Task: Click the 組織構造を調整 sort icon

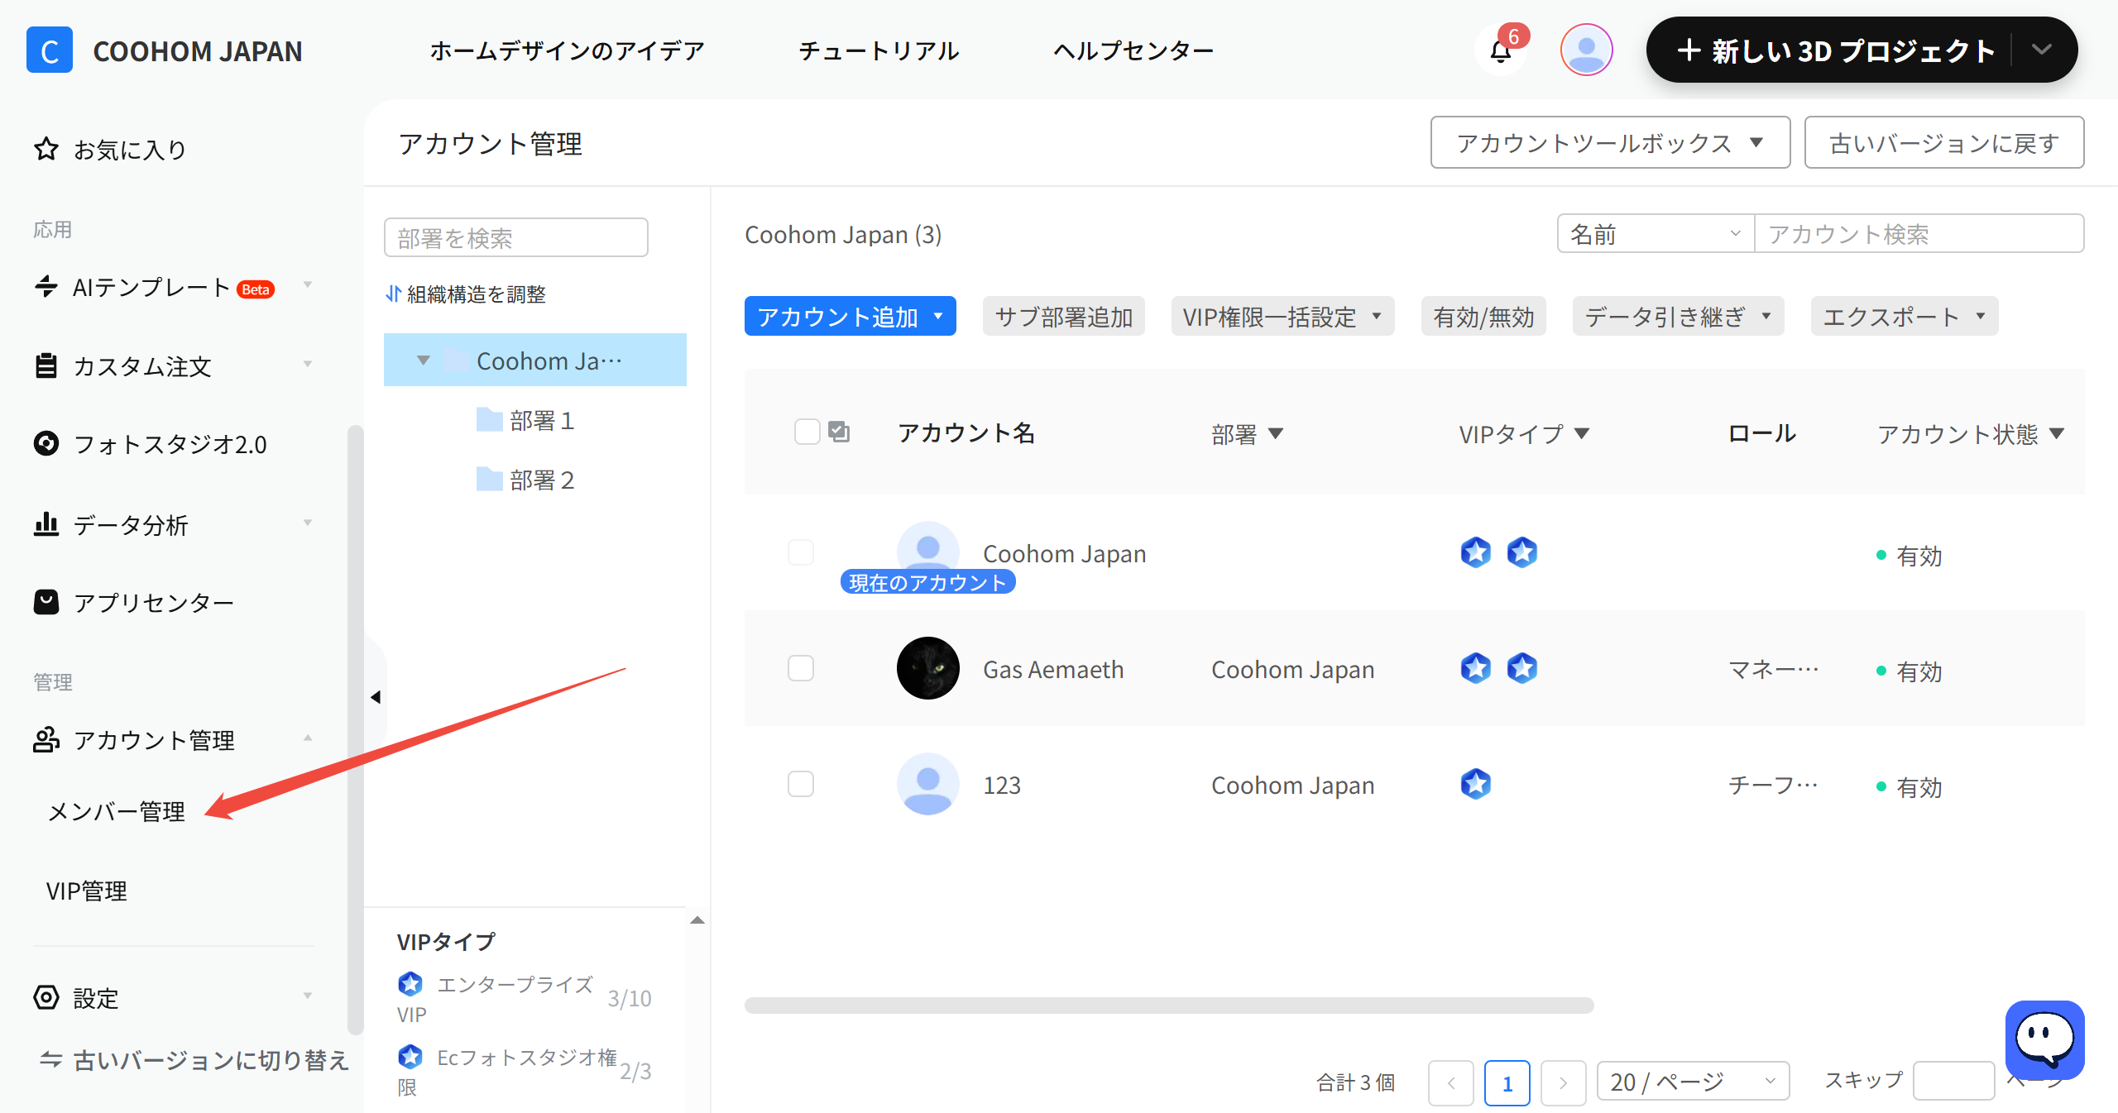Action: coord(393,294)
